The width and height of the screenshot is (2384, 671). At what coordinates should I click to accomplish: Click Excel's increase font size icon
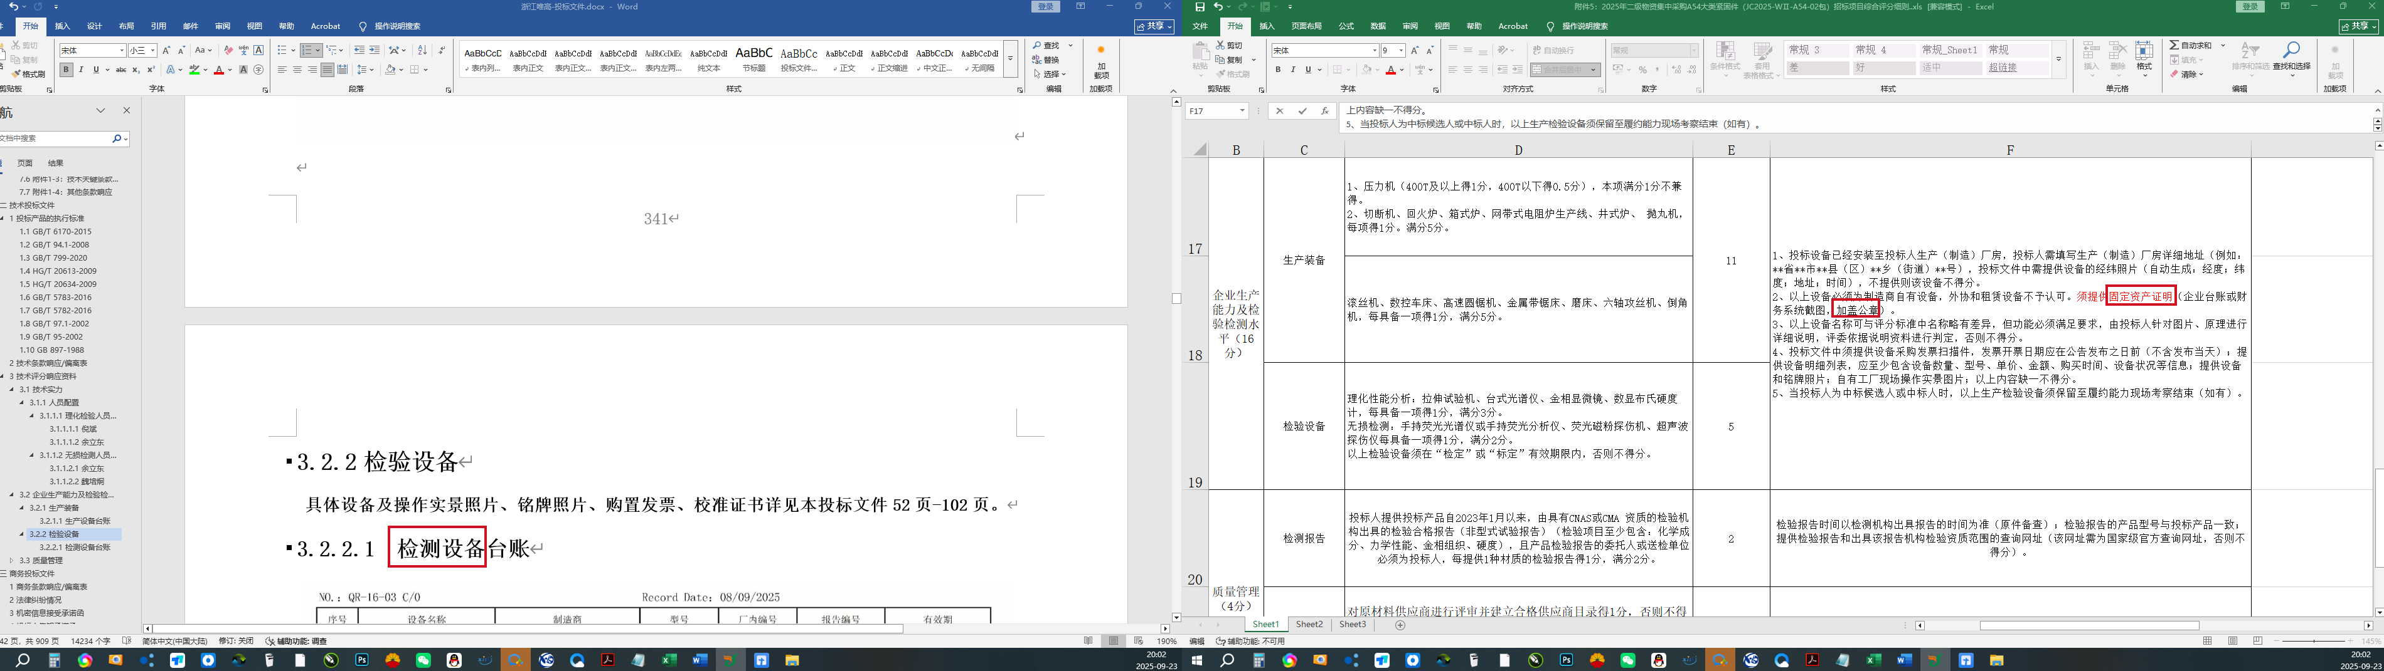[1415, 50]
